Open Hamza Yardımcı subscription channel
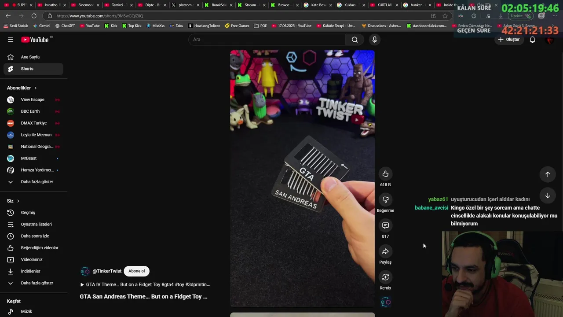The width and height of the screenshot is (563, 317). [33, 170]
